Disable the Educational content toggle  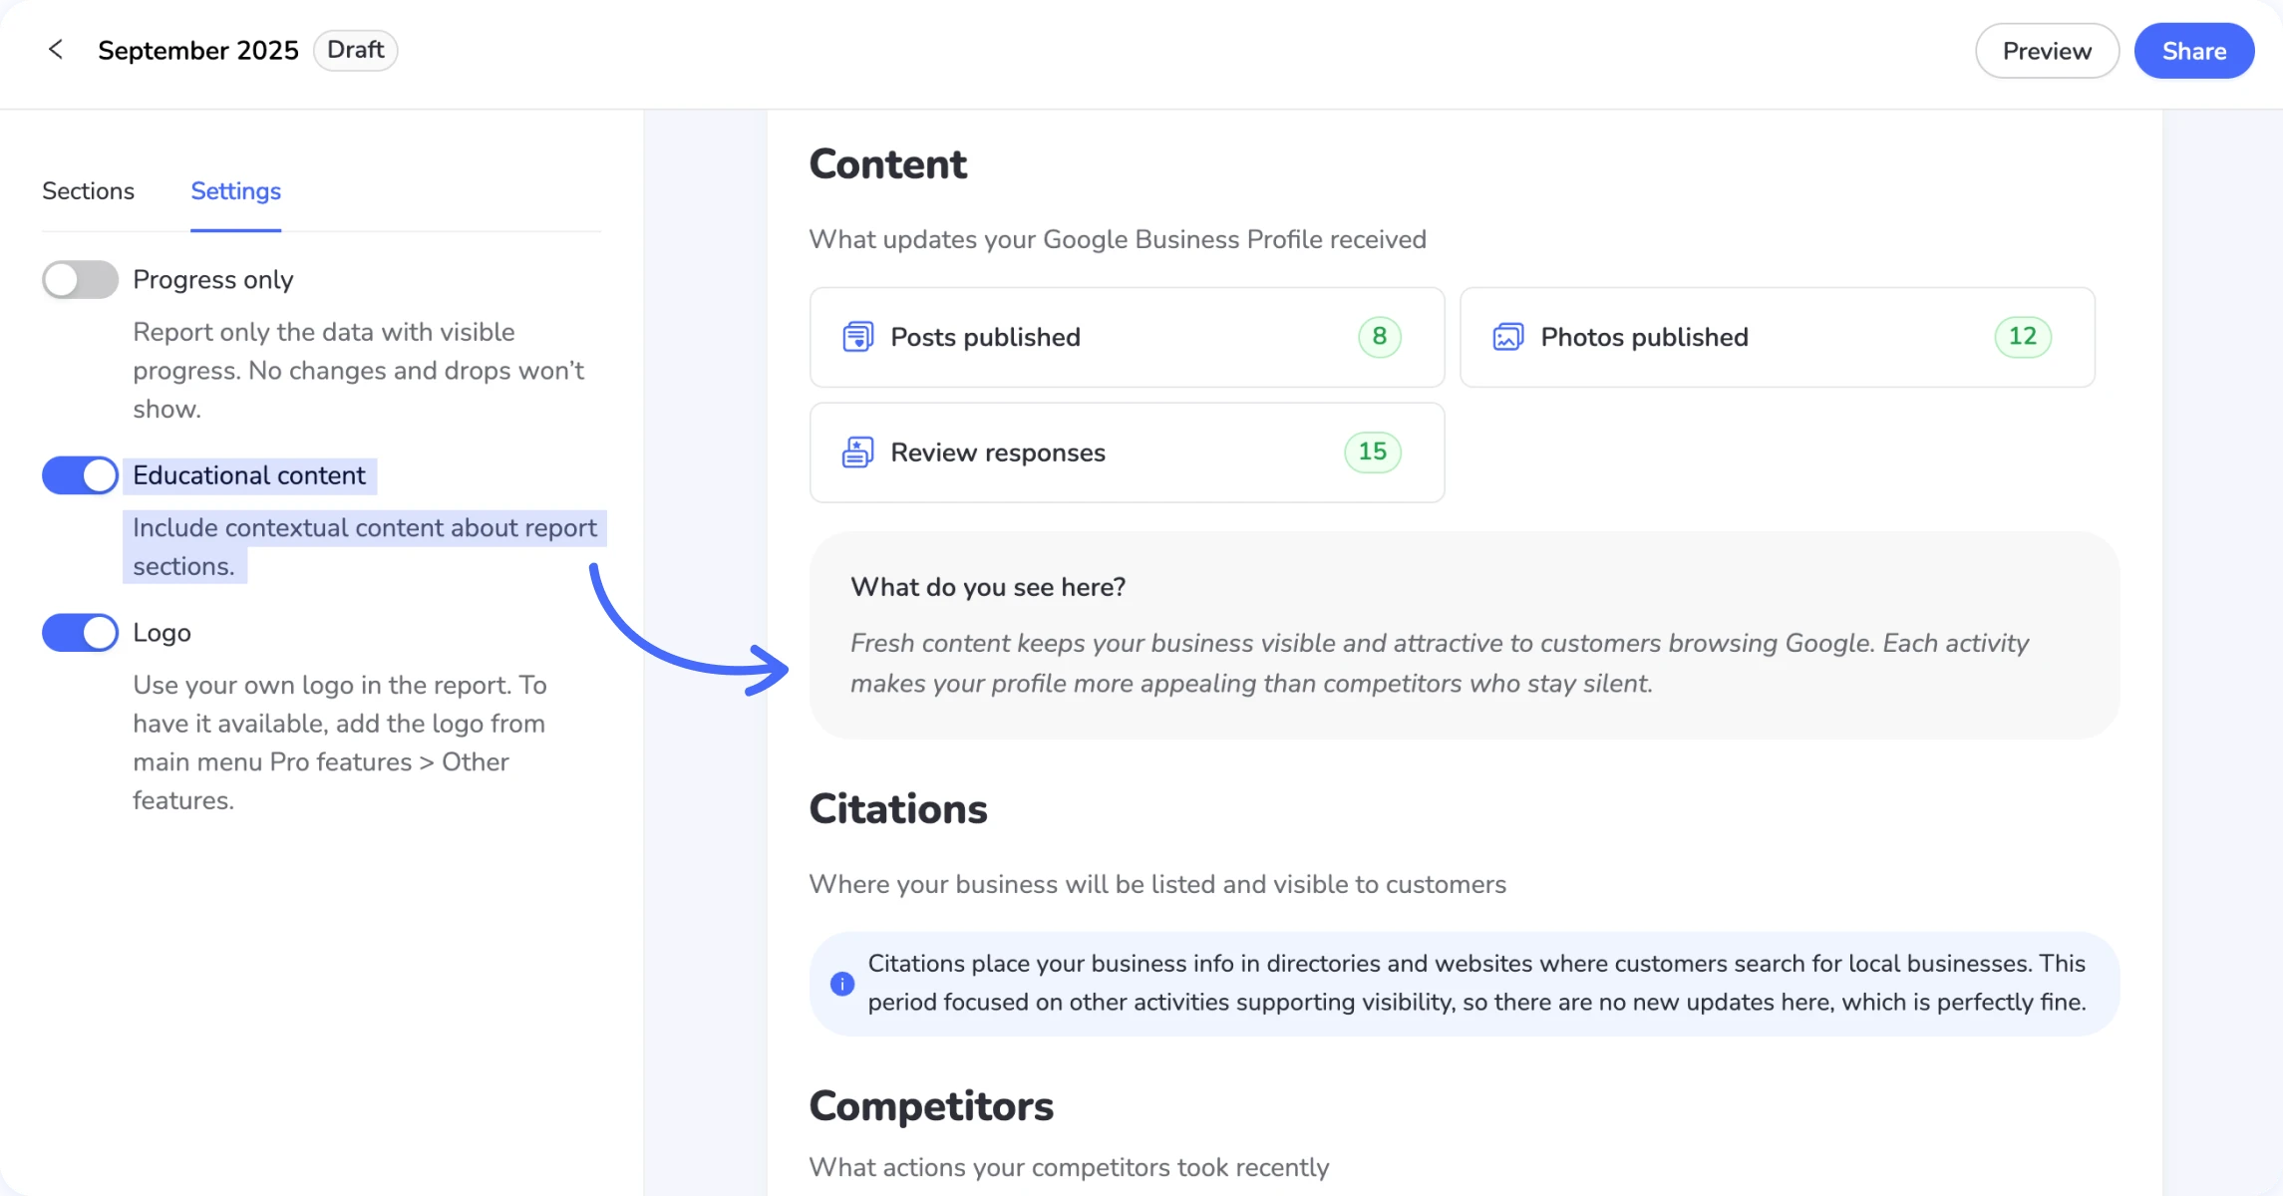[x=80, y=475]
